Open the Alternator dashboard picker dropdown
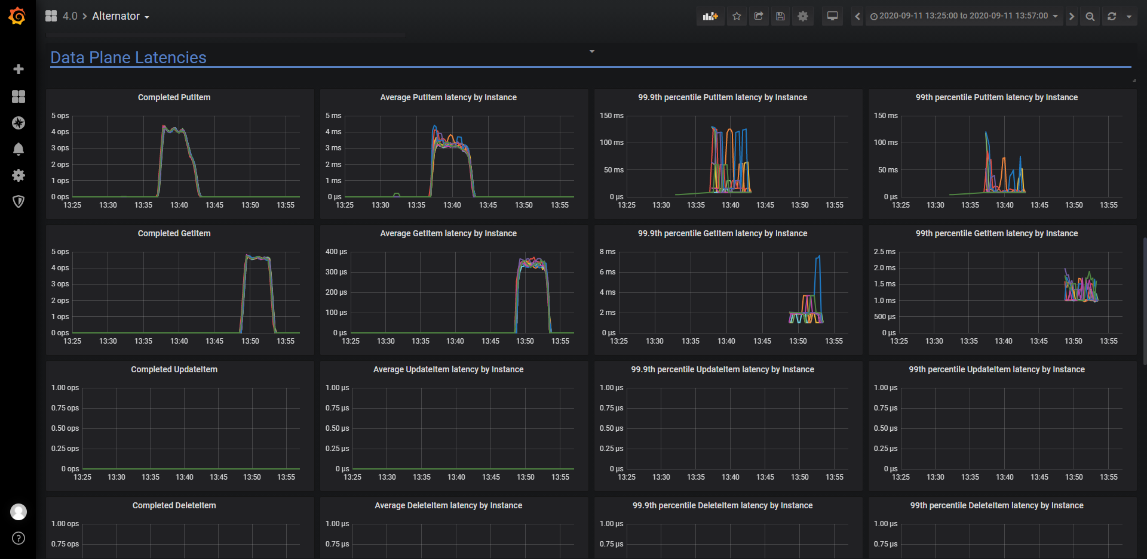This screenshot has height=559, width=1147. pyautogui.click(x=121, y=16)
